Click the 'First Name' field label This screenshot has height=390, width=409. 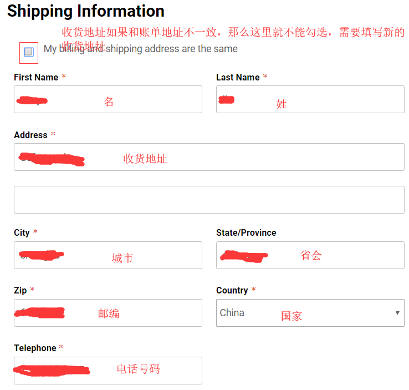click(x=36, y=78)
